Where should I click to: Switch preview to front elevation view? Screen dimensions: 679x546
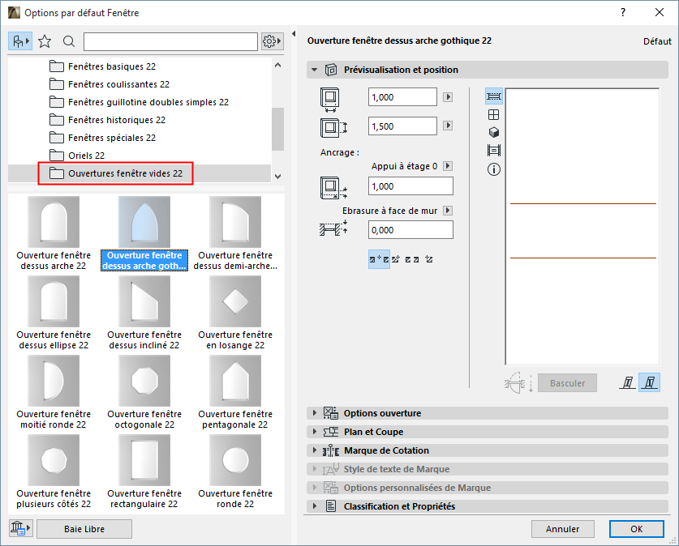(x=494, y=114)
